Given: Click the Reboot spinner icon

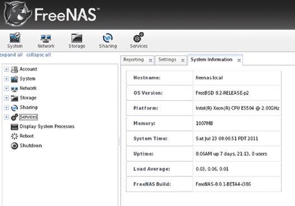Looking at the screenshot, I should tap(15, 136).
